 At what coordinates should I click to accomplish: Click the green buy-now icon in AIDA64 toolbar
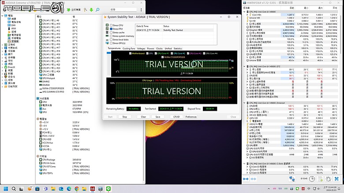click(68, 10)
